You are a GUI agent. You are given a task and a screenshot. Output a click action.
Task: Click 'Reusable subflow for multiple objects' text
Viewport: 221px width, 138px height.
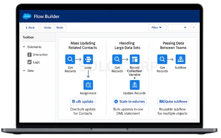click(172, 111)
